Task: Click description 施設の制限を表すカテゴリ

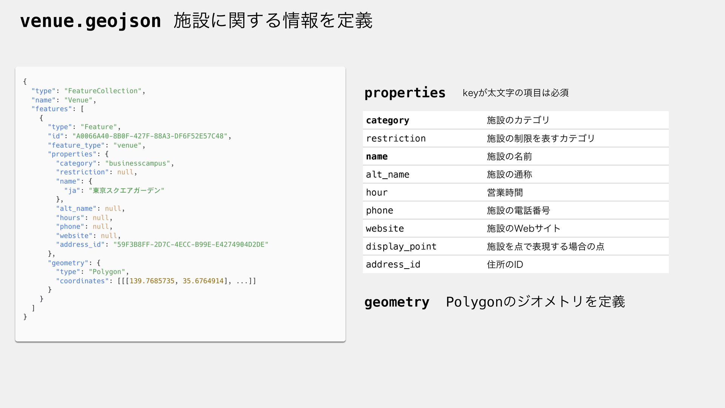Action: 541,138
